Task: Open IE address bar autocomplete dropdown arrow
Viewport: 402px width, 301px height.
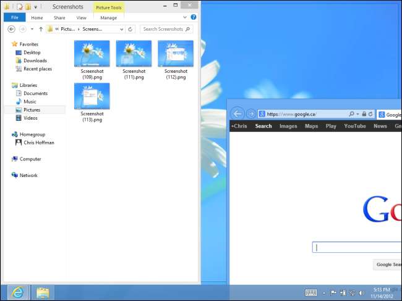Action: (x=357, y=114)
